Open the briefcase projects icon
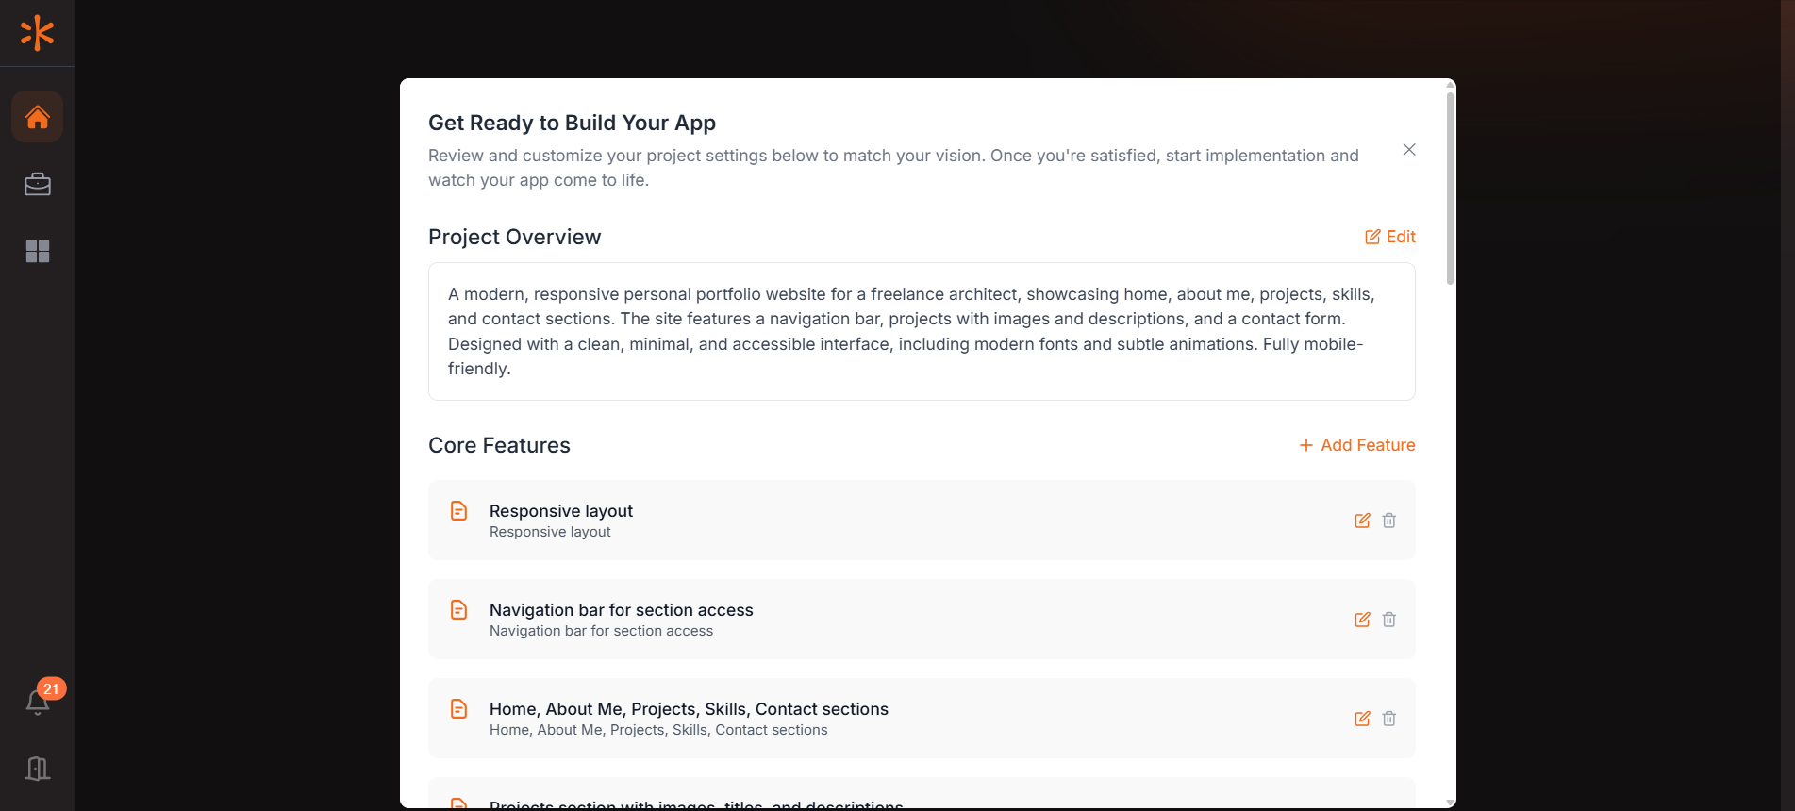The height and width of the screenshot is (811, 1795). click(x=38, y=184)
